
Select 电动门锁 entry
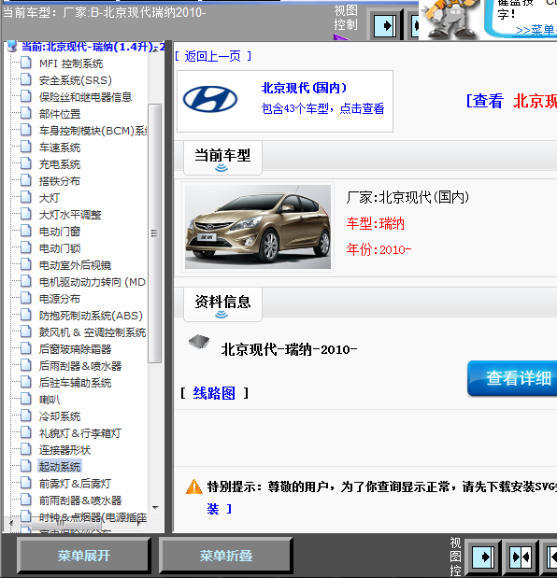click(60, 248)
